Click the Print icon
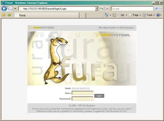 point(122,15)
